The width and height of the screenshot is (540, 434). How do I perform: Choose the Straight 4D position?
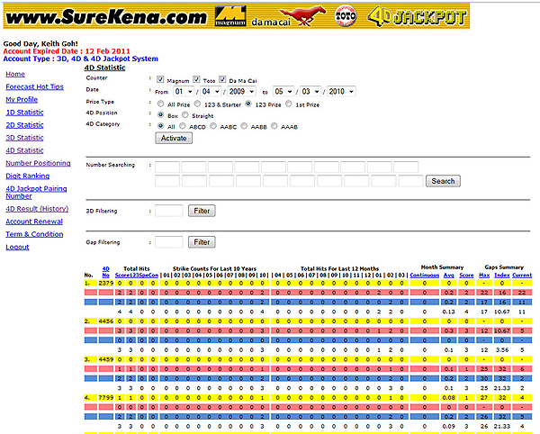(x=184, y=114)
